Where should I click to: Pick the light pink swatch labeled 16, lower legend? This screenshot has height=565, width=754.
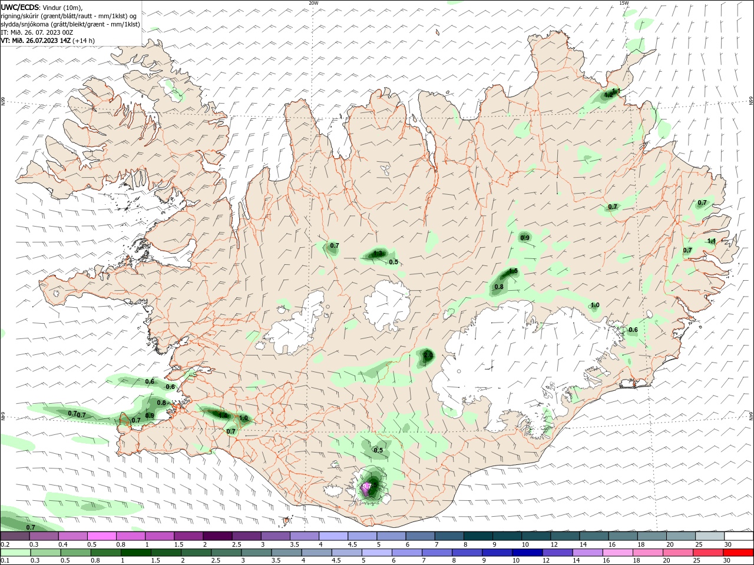(618, 553)
